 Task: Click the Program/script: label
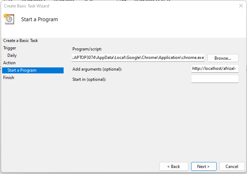(x=87, y=49)
